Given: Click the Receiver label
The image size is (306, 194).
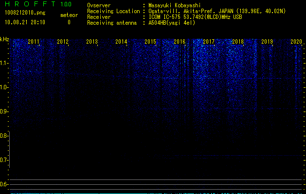Looking at the screenshot, I should [x=99, y=17].
